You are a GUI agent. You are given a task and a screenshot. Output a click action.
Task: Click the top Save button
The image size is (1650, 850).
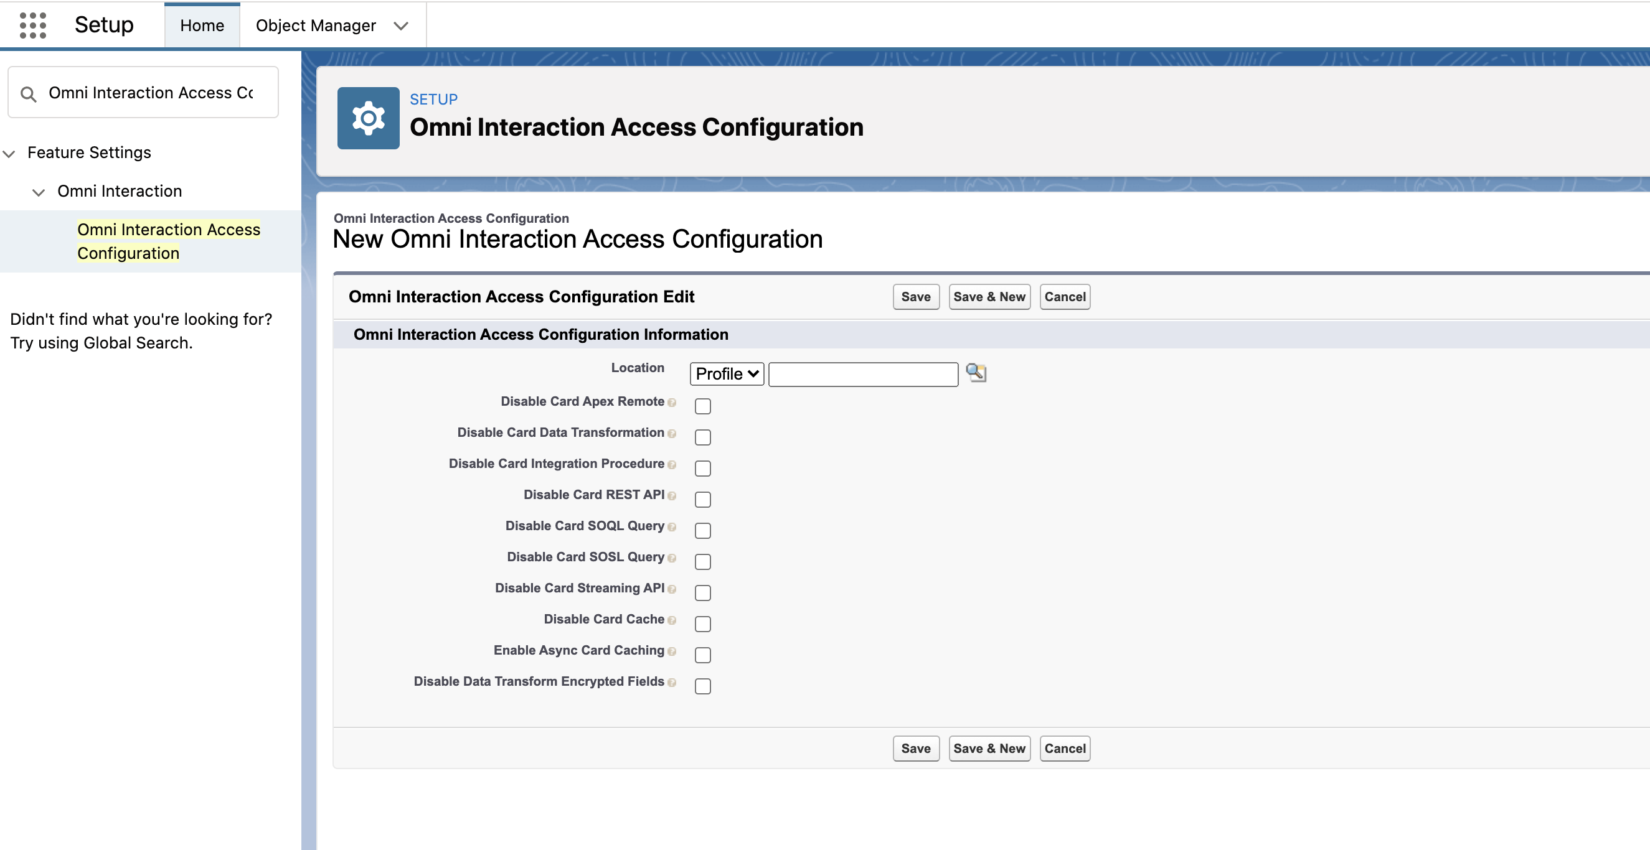[916, 296]
